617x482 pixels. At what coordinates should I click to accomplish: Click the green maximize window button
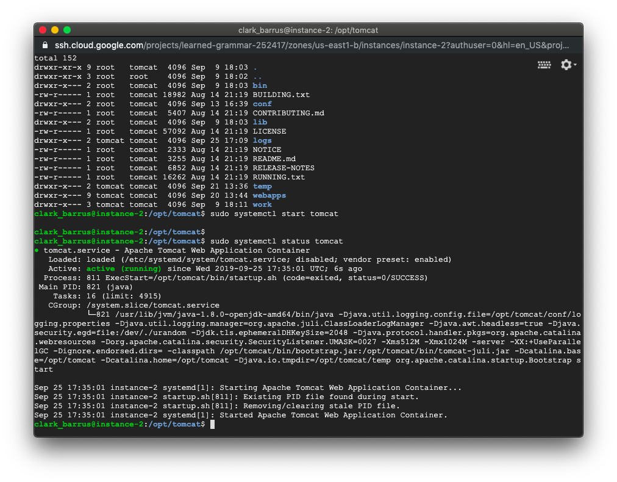tap(67, 30)
